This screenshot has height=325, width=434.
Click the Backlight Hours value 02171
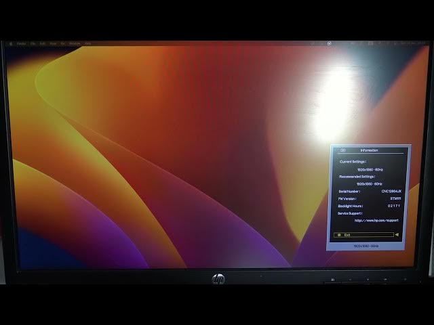[x=394, y=206]
